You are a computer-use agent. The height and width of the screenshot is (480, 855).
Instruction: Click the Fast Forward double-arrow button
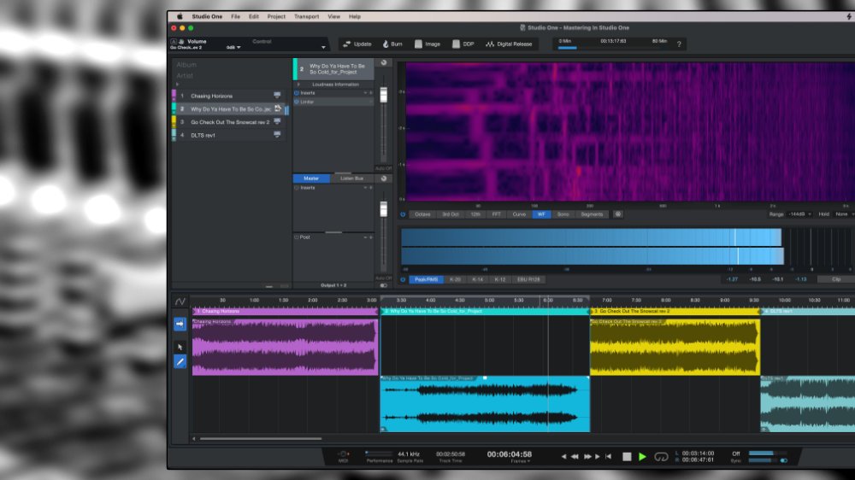pos(587,457)
